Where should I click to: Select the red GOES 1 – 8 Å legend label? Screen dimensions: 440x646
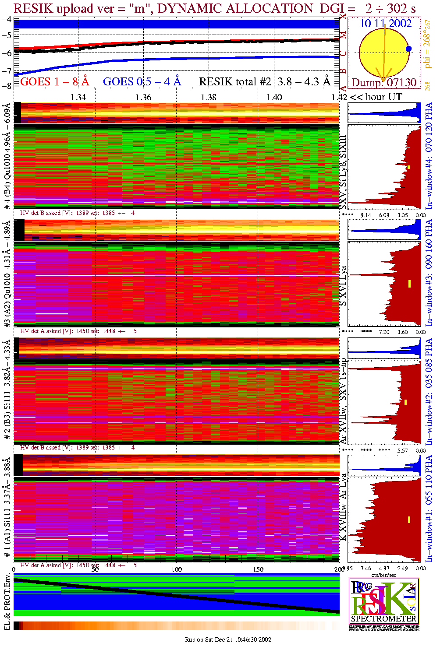click(54, 82)
